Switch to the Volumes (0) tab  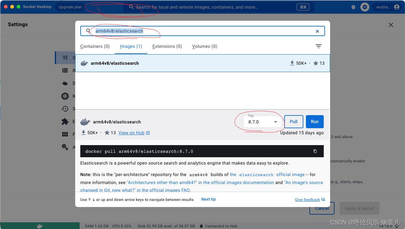(x=205, y=46)
